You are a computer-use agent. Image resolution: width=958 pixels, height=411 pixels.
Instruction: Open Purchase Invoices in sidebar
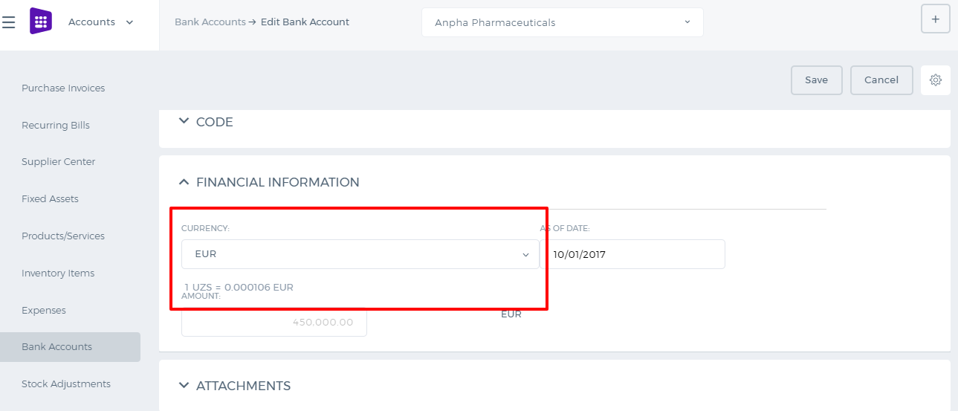63,88
